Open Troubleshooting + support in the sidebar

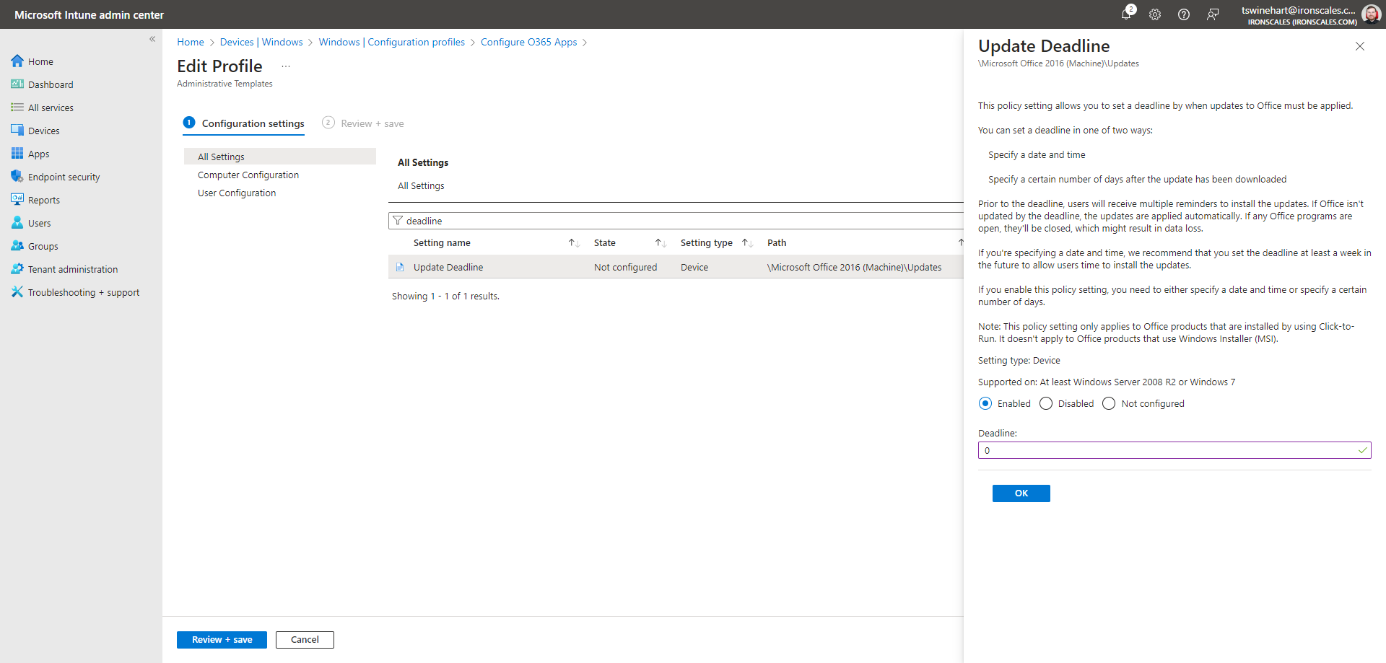[x=84, y=291]
